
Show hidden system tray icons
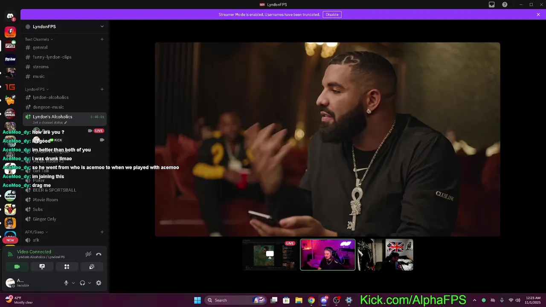474,300
